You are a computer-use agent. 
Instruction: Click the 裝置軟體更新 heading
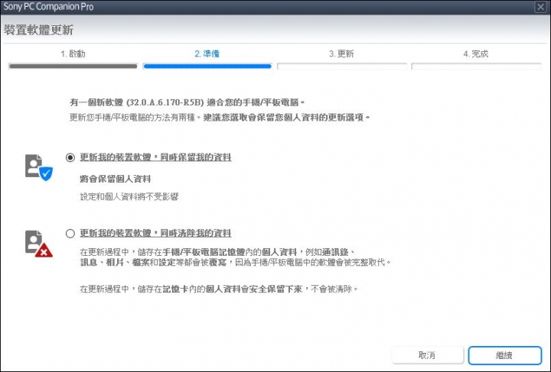[39, 30]
